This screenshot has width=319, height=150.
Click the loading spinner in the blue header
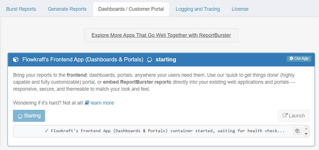[x=149, y=60]
